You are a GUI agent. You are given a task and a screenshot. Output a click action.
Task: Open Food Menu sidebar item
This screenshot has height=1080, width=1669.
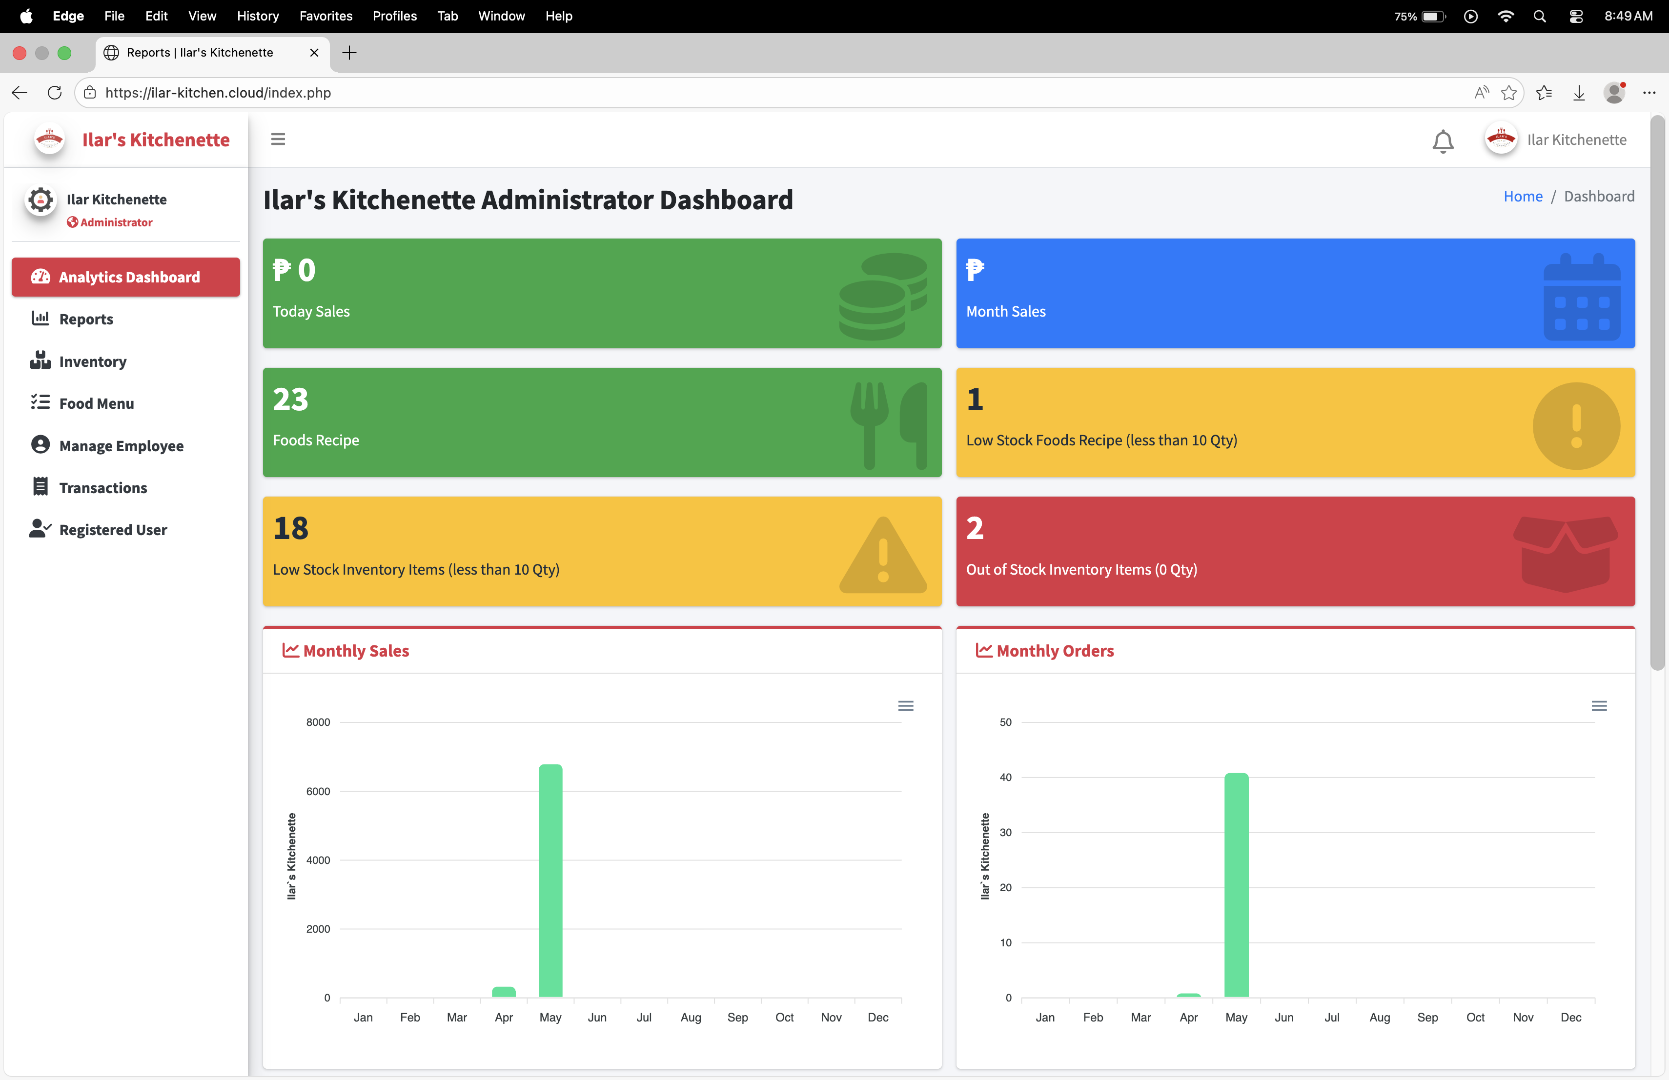pyautogui.click(x=96, y=404)
